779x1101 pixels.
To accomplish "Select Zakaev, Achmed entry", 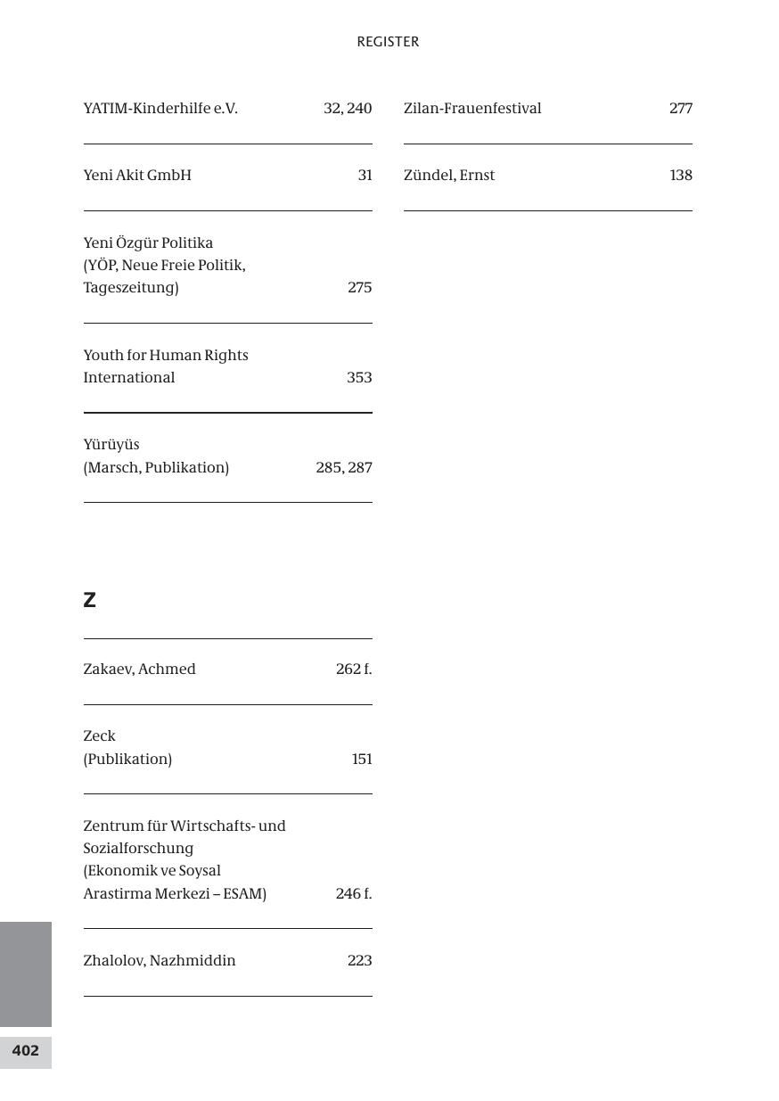I will click(x=139, y=670).
